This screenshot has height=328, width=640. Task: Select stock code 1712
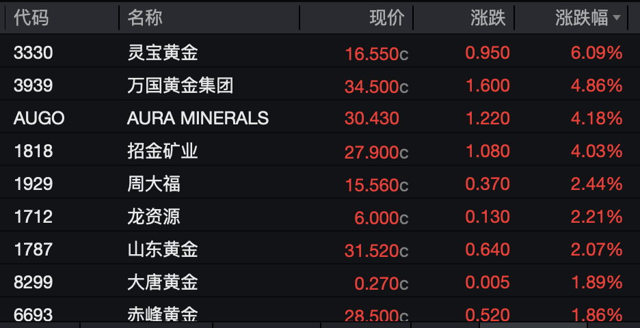point(33,217)
